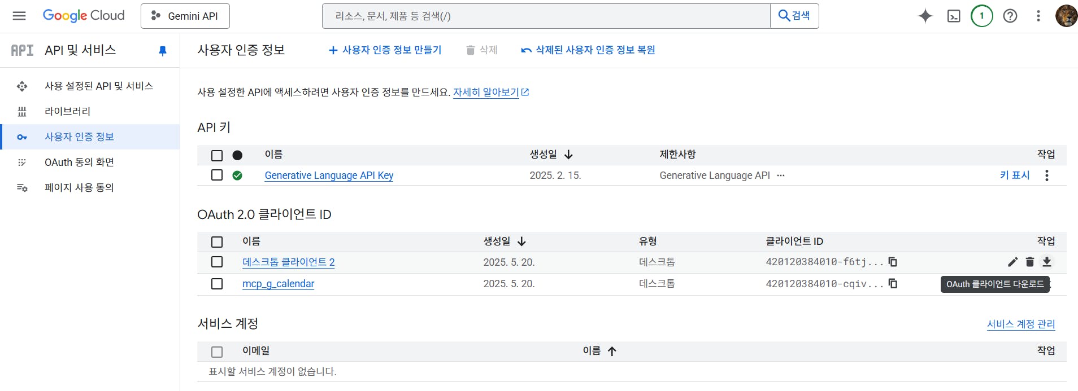The width and height of the screenshot is (1078, 391).
Task: Open the help question mark menu
Action: coord(1010,16)
